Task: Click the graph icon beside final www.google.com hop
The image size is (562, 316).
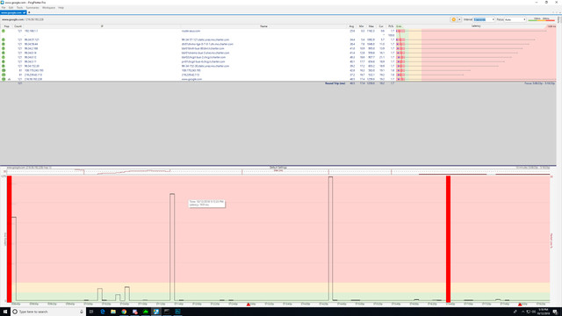Action: pos(10,79)
